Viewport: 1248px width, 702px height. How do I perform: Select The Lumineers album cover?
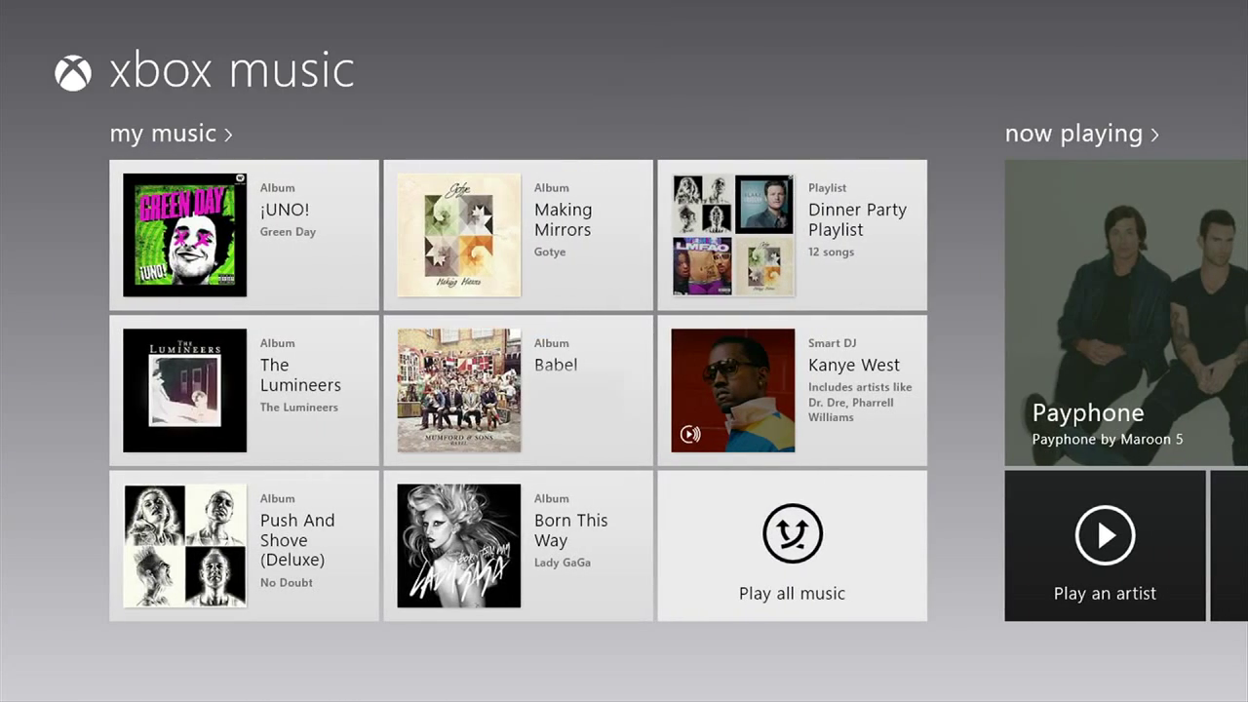pyautogui.click(x=184, y=390)
